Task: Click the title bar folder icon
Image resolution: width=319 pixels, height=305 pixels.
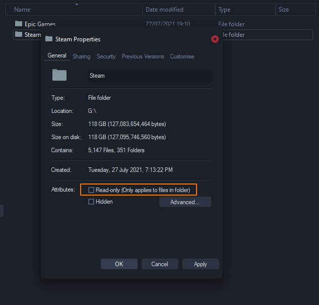Action: point(49,39)
